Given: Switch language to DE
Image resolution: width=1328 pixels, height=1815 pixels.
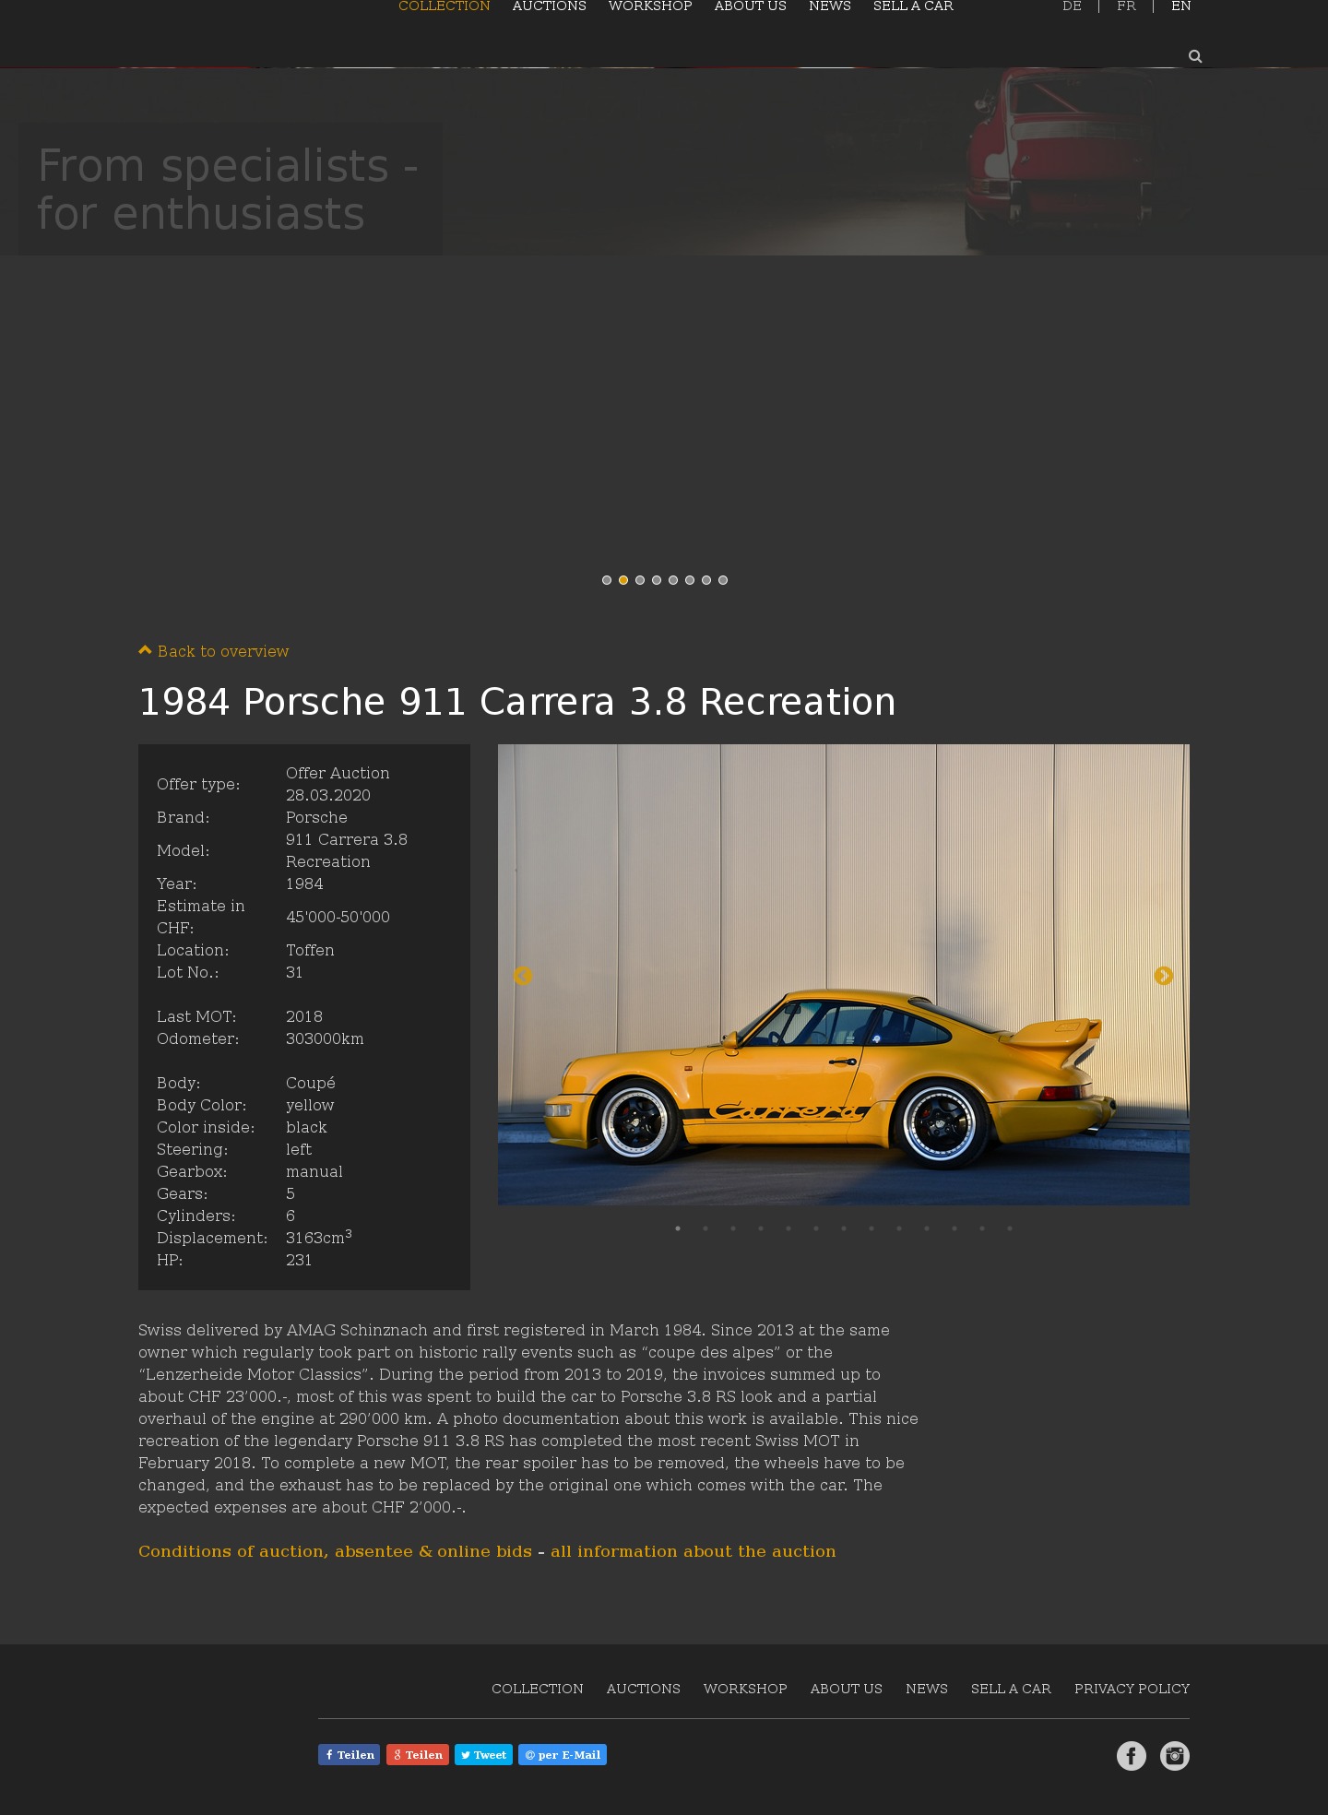Looking at the screenshot, I should click(x=1072, y=6).
